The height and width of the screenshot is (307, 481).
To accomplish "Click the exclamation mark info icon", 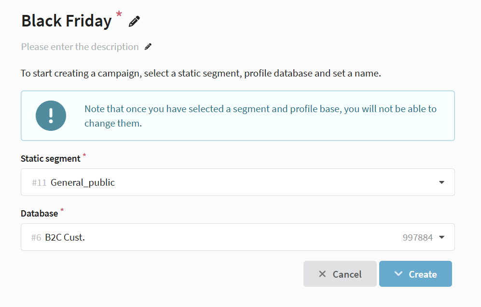I will tap(51, 115).
